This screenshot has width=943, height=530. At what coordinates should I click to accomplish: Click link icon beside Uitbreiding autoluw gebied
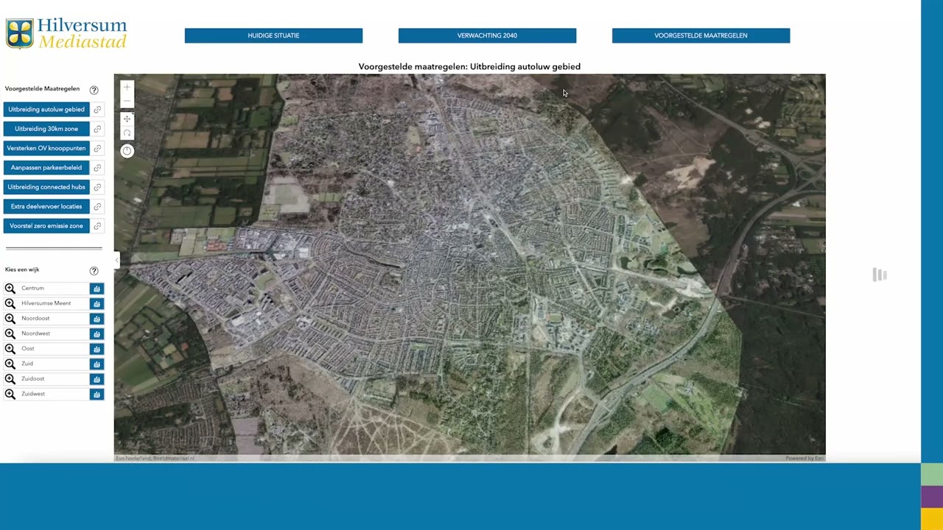click(97, 110)
